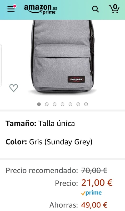The image size is (125, 211).
Task: Open the left edge side drawer handle
Action: point(1,65)
